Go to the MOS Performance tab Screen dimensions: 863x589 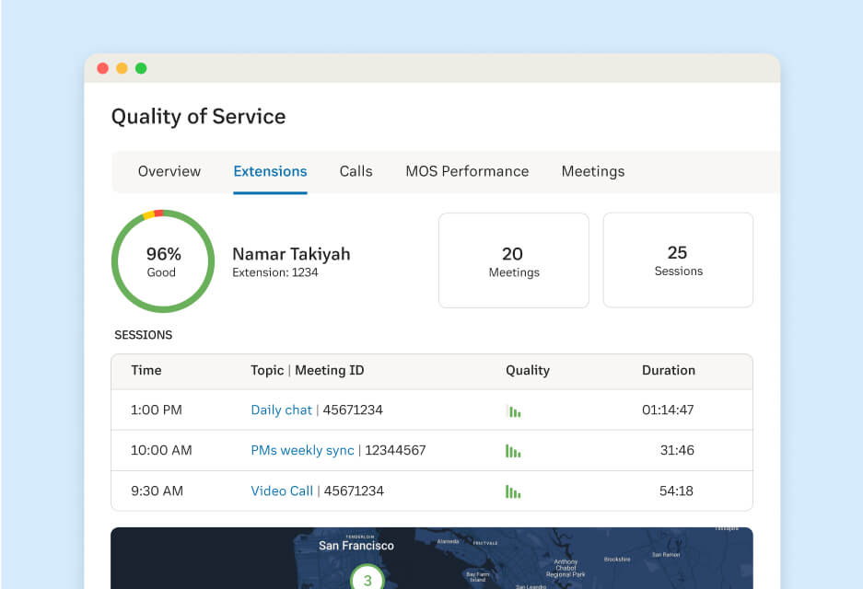coord(467,171)
